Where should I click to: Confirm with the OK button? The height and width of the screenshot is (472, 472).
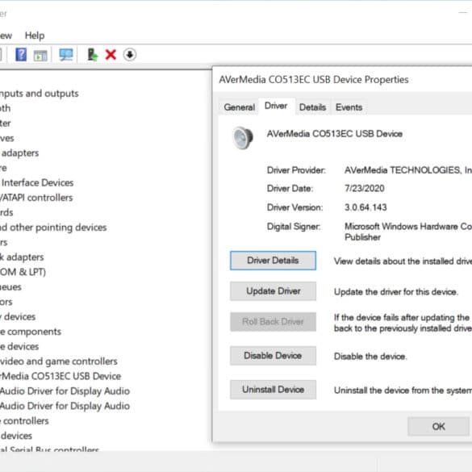click(438, 426)
